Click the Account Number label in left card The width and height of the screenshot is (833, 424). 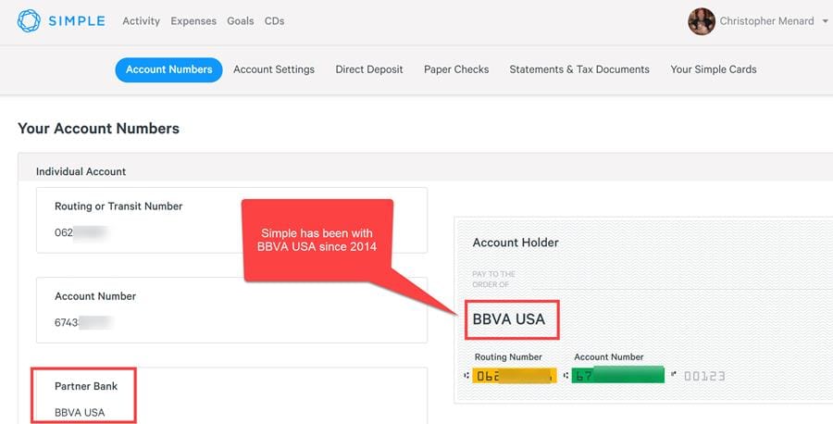pyautogui.click(x=95, y=296)
